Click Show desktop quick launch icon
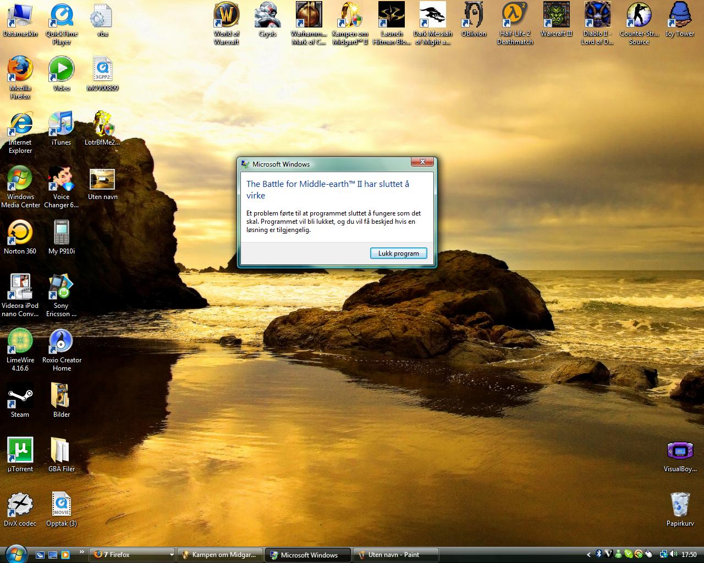This screenshot has width=704, height=563. tap(53, 555)
